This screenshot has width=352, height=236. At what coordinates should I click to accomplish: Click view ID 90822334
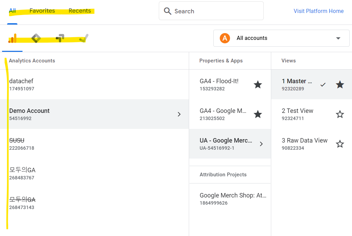293,148
